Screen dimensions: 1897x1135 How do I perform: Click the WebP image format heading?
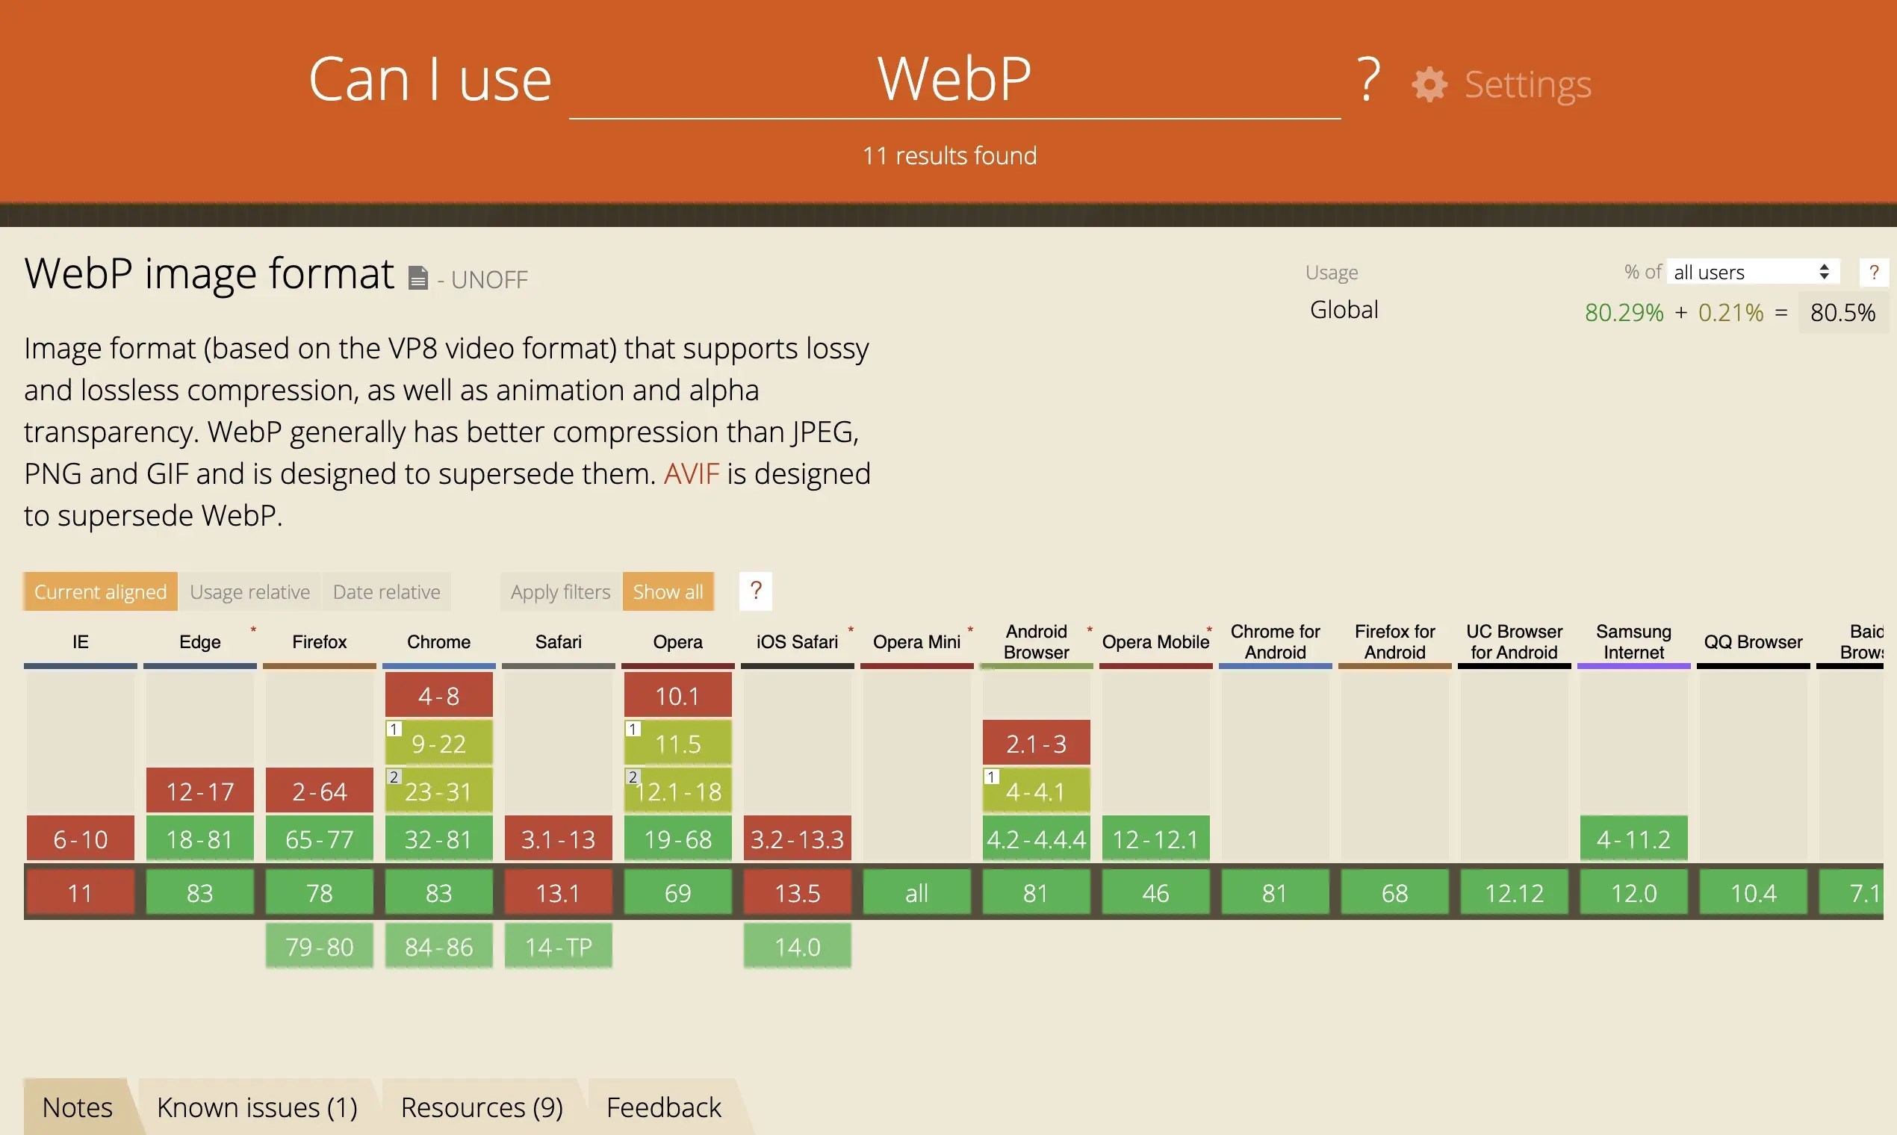(209, 273)
